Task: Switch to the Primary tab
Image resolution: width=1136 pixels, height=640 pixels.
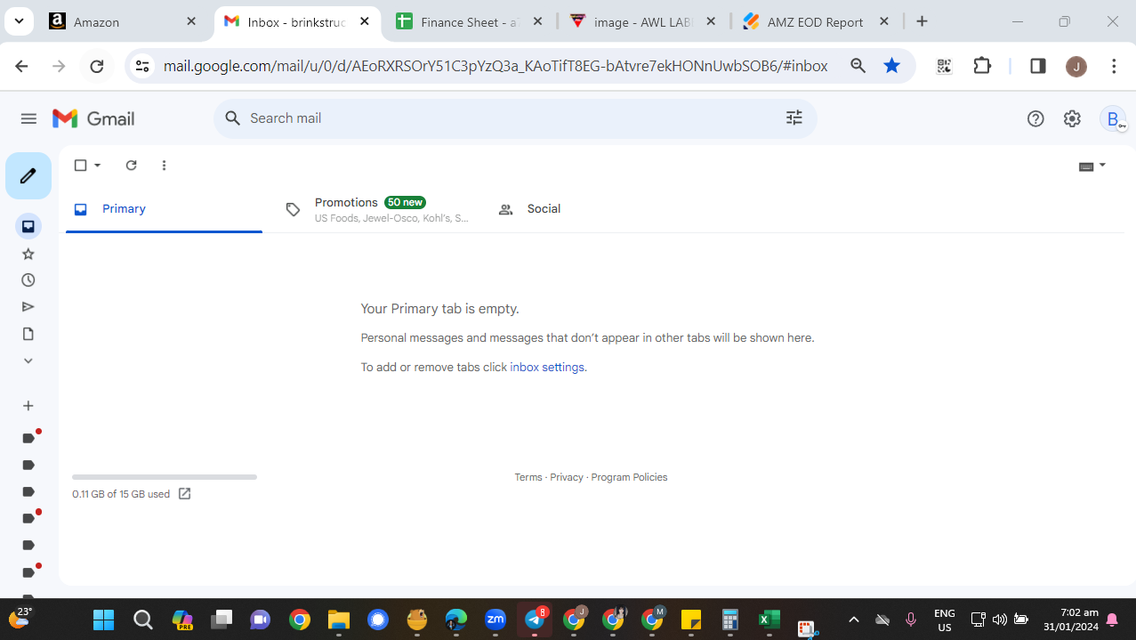Action: (165, 209)
